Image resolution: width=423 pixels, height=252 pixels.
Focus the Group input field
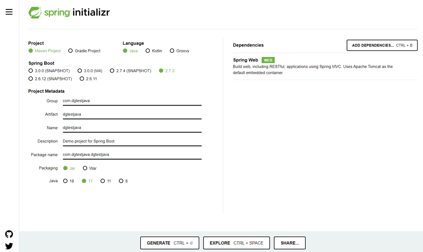(132, 101)
